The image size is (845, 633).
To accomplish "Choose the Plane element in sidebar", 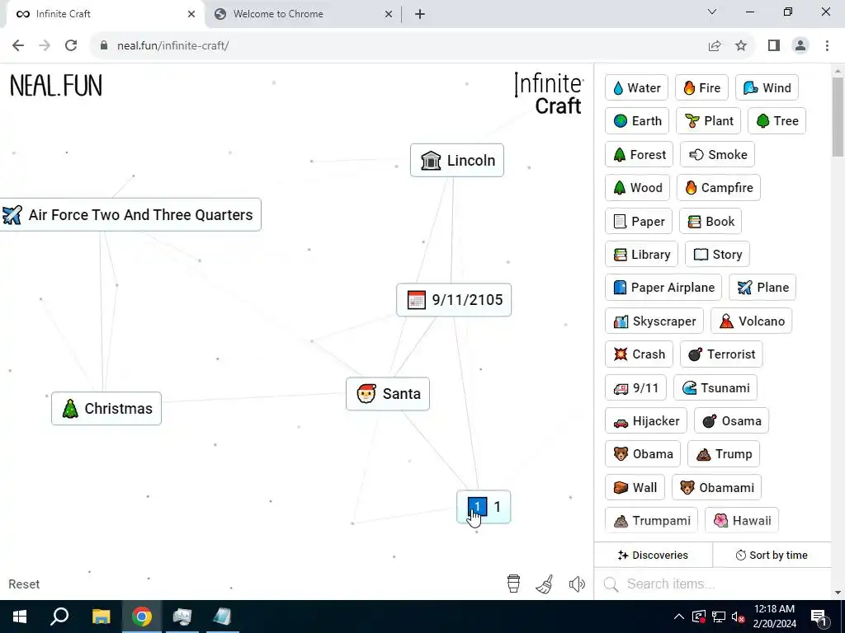I will [762, 288].
